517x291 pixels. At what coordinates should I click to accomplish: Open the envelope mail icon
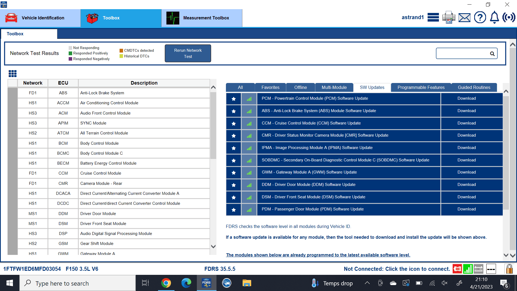click(464, 18)
